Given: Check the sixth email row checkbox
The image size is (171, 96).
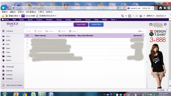Looking at the screenshot, I should pos(27,58).
